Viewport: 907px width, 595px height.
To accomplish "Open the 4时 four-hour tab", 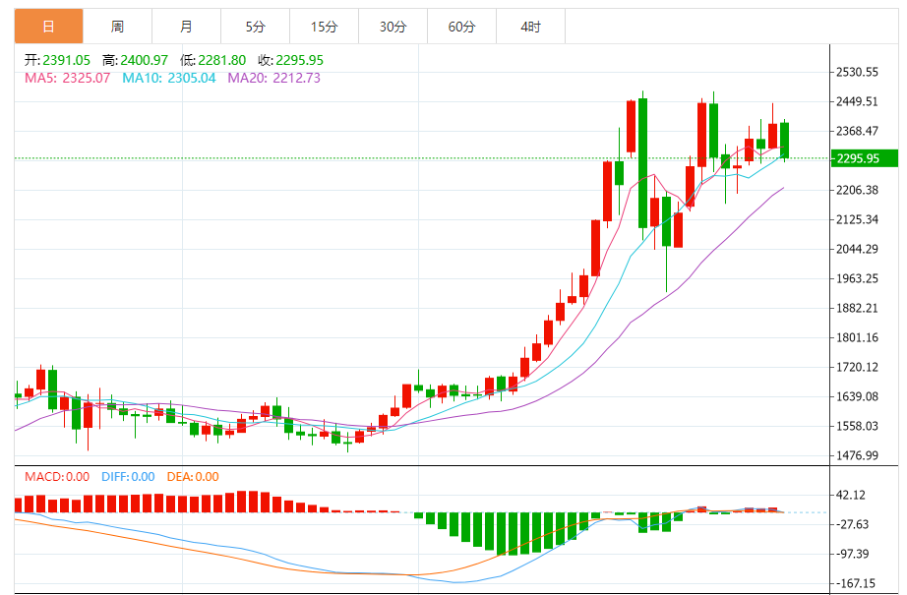I will (x=530, y=27).
